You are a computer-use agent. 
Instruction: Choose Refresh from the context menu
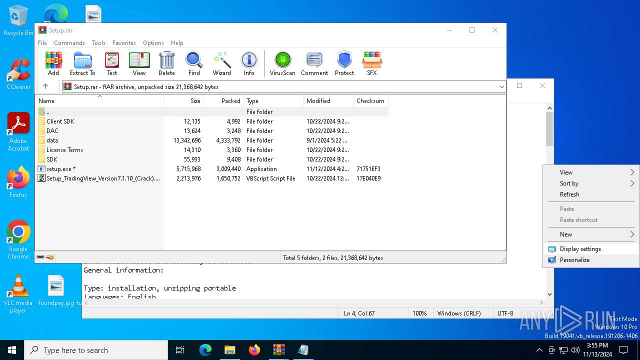(591, 194)
